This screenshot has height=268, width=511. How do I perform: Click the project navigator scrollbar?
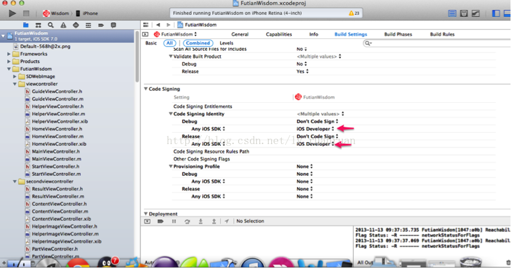coord(137,55)
